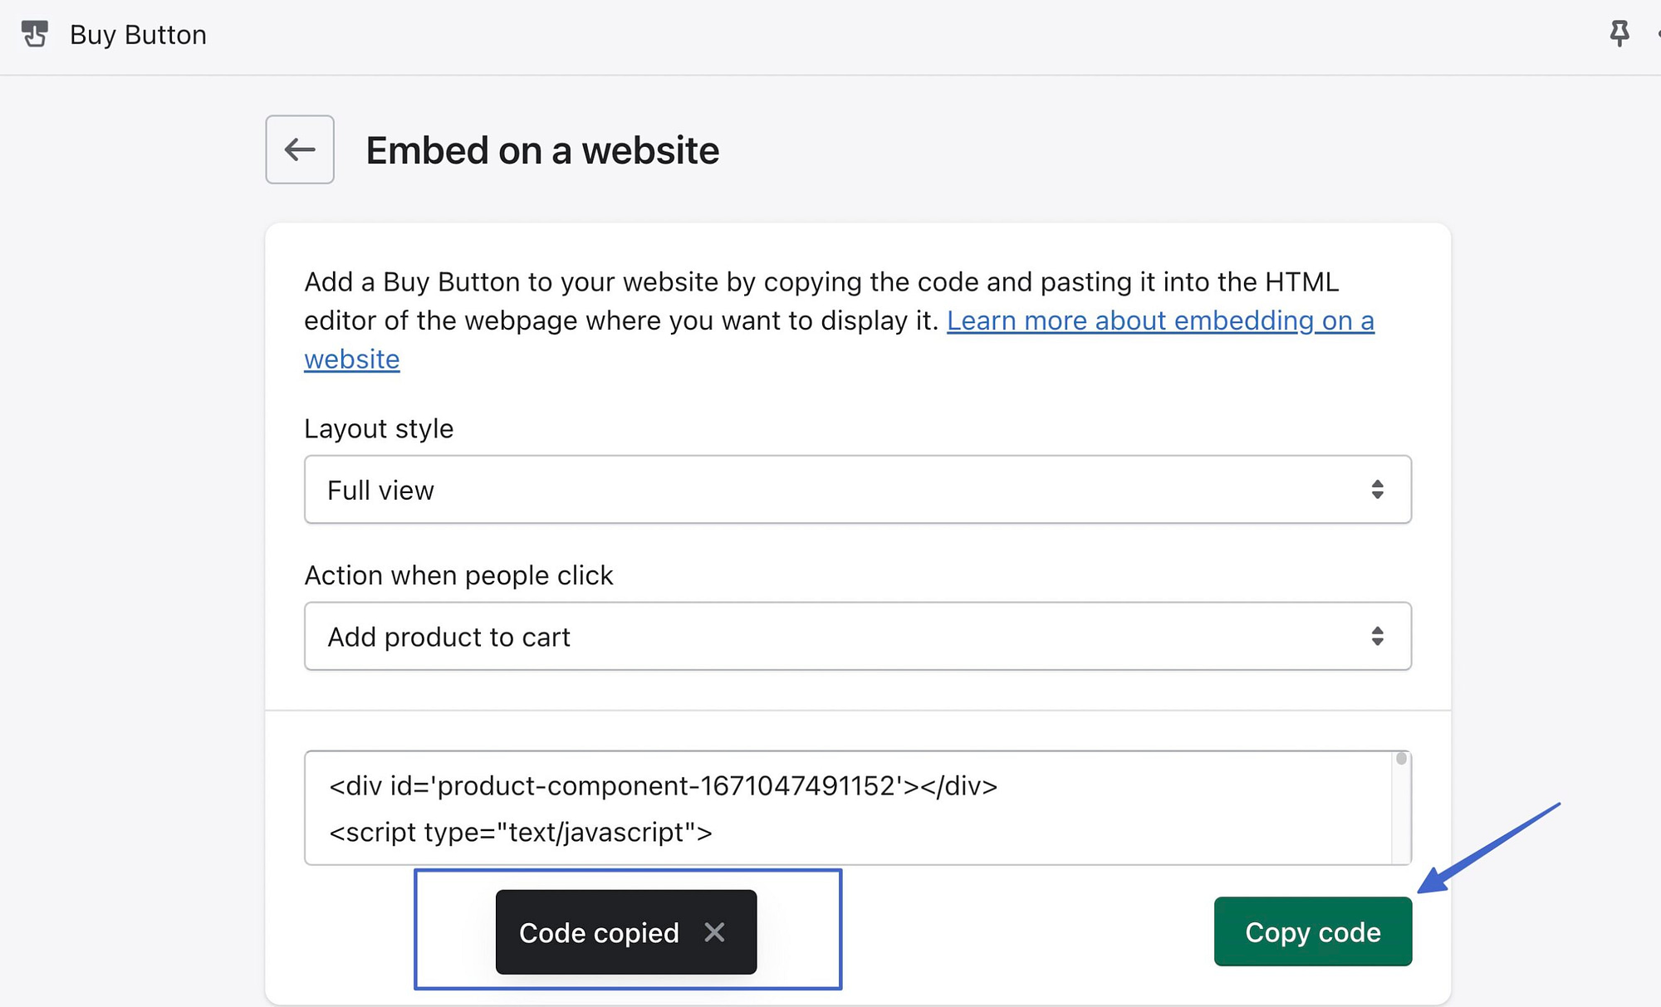Click inside the embed code text area

830,809
